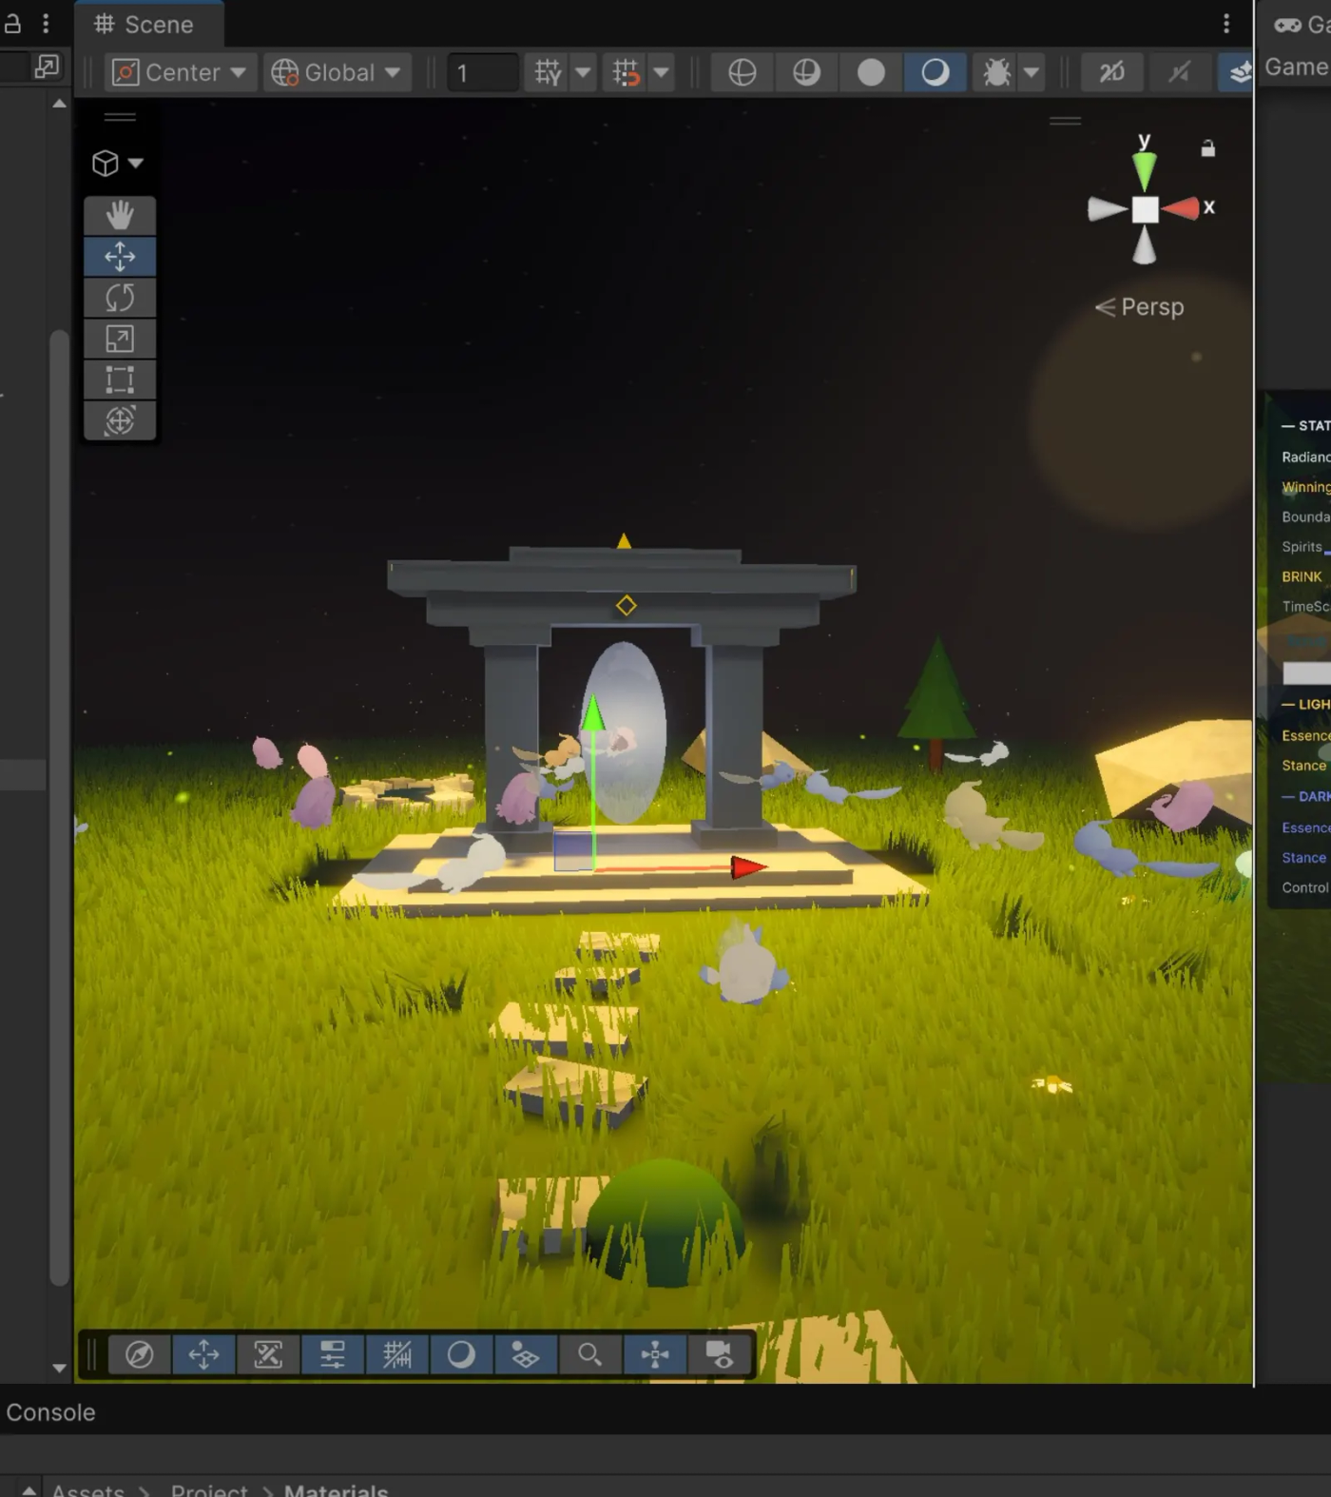Screen dimensions: 1331x1497
Task: Select the Rotate tool
Action: [120, 298]
